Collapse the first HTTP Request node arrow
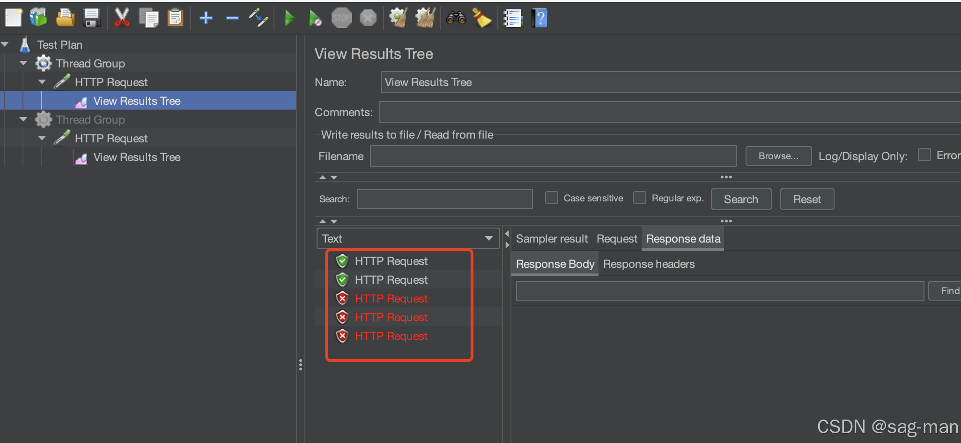Viewport: 961px width, 443px height. (42, 82)
